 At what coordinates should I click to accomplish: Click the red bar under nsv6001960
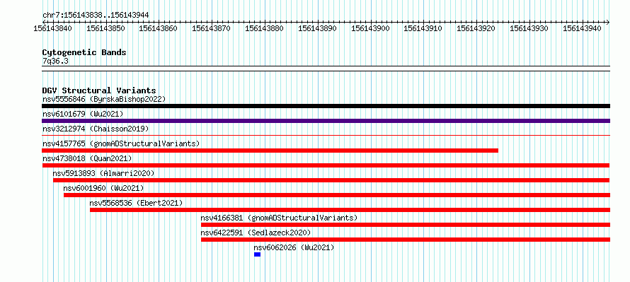coord(337,195)
